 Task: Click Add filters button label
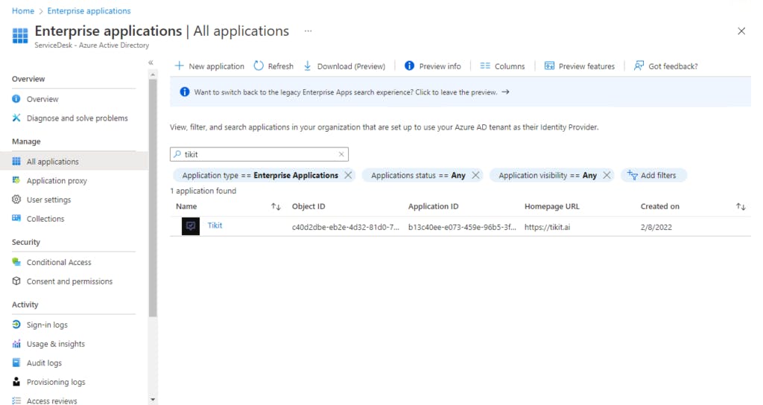(658, 175)
